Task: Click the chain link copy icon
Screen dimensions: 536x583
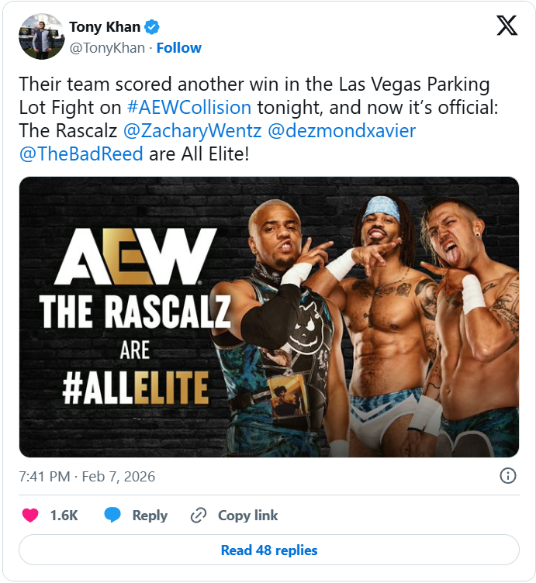Action: coord(199,516)
